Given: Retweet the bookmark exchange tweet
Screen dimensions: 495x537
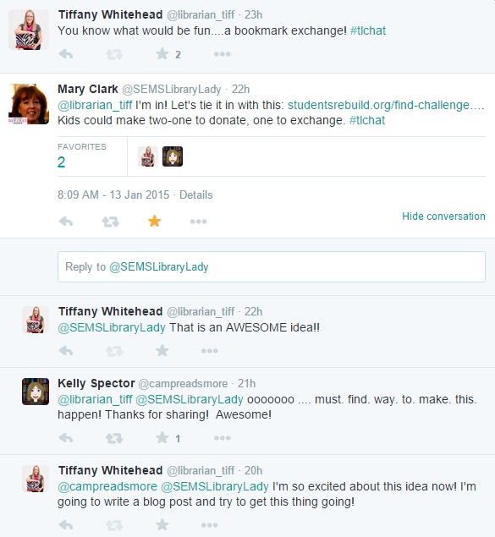Looking at the screenshot, I should coord(114,54).
